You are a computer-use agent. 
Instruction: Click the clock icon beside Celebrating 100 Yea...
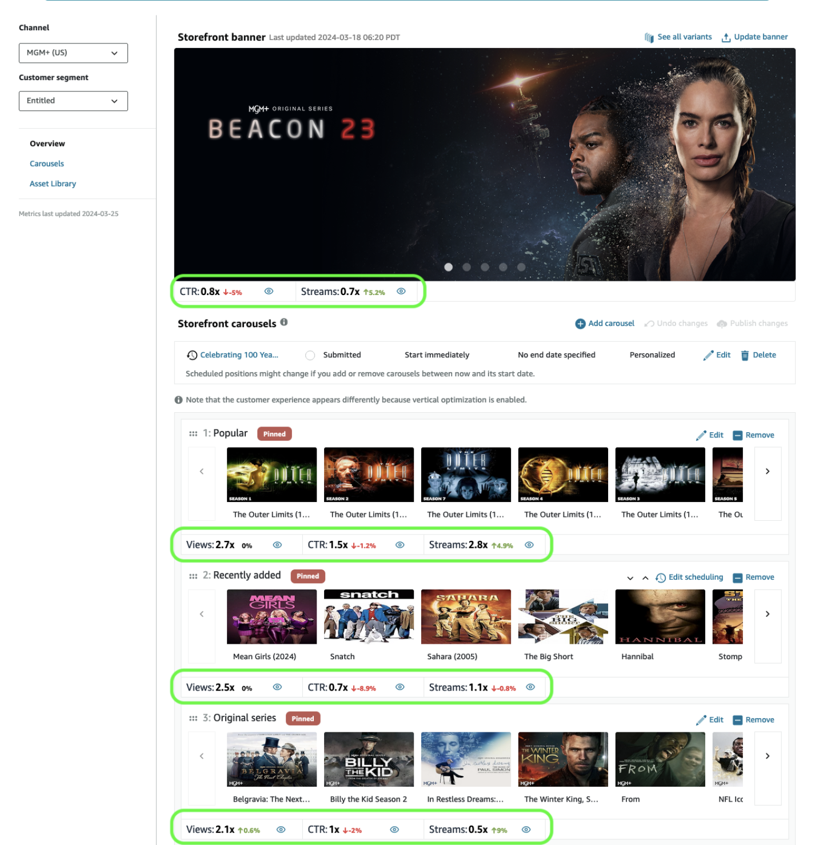pos(192,356)
